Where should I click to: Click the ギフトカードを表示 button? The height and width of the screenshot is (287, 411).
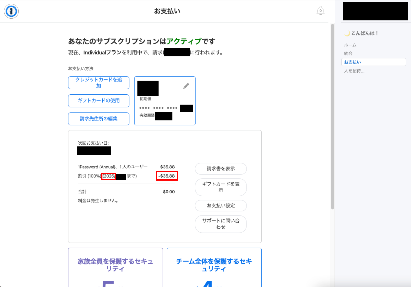coord(221,187)
